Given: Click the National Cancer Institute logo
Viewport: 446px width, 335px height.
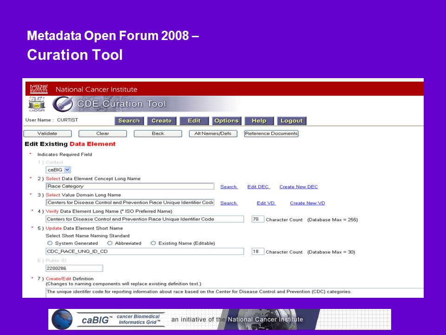Looking at the screenshot, I should pyautogui.click(x=39, y=89).
